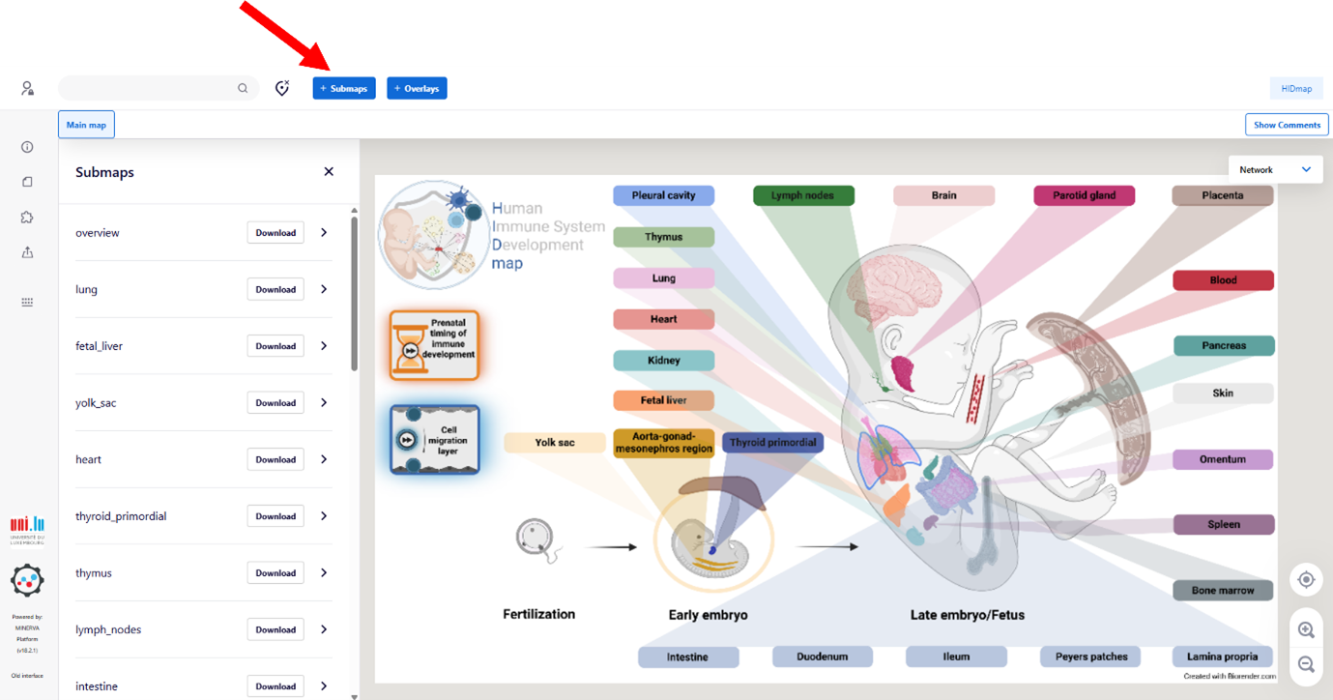Expand the lung submap chevron
Image resolution: width=1333 pixels, height=700 pixels.
(324, 289)
